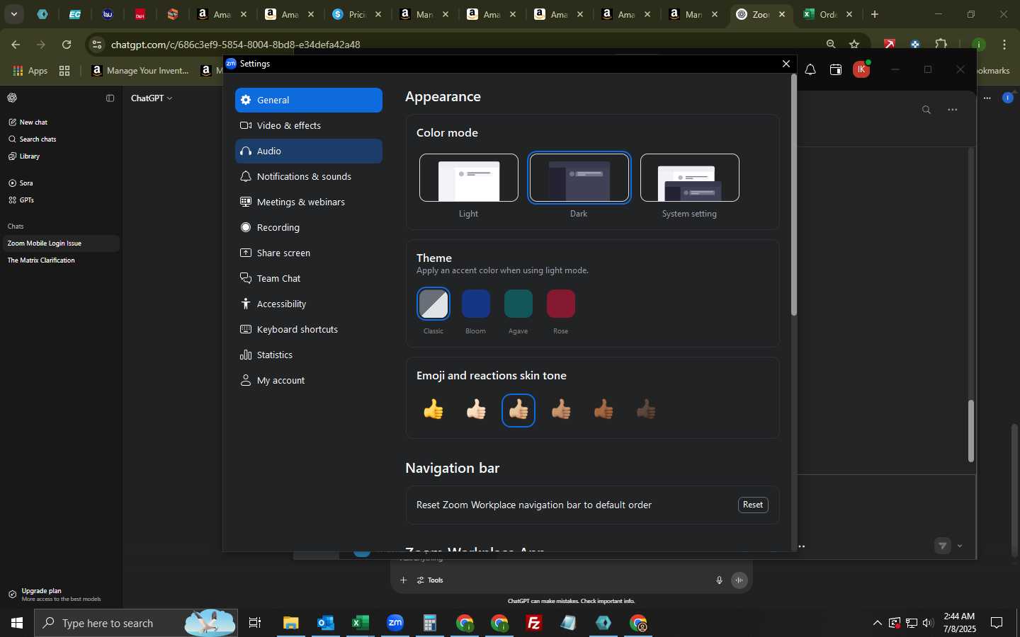Select light skin tone thumbs-up
The height and width of the screenshot is (637, 1020).
[x=476, y=410]
